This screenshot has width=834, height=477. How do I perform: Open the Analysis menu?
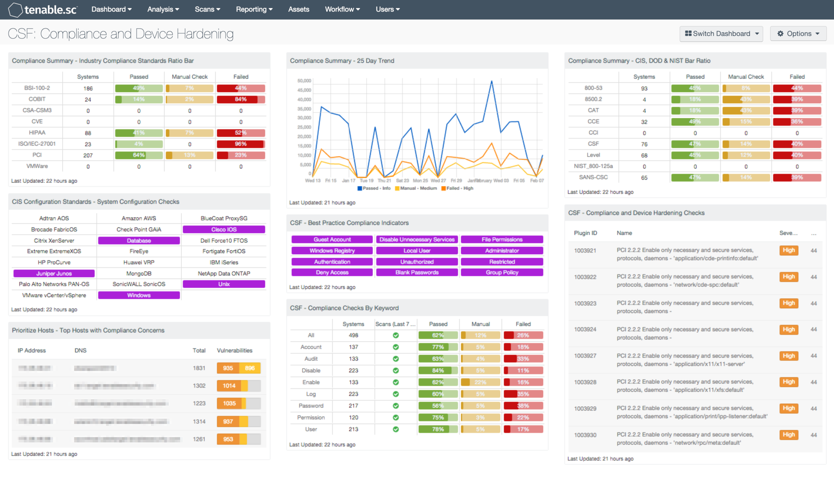click(163, 9)
